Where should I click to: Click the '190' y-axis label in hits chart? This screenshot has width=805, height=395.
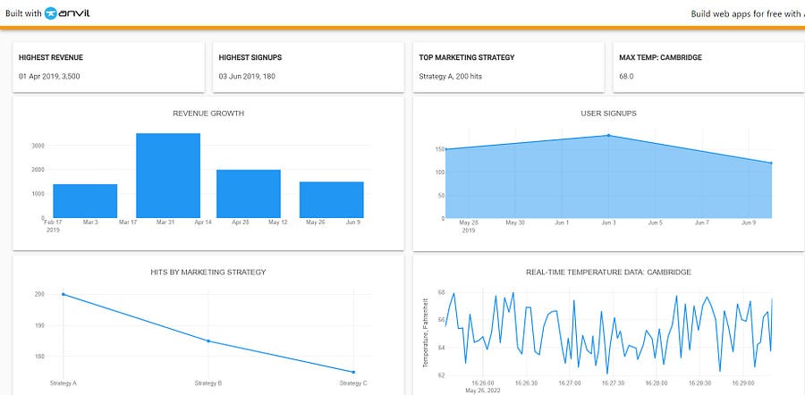40,326
